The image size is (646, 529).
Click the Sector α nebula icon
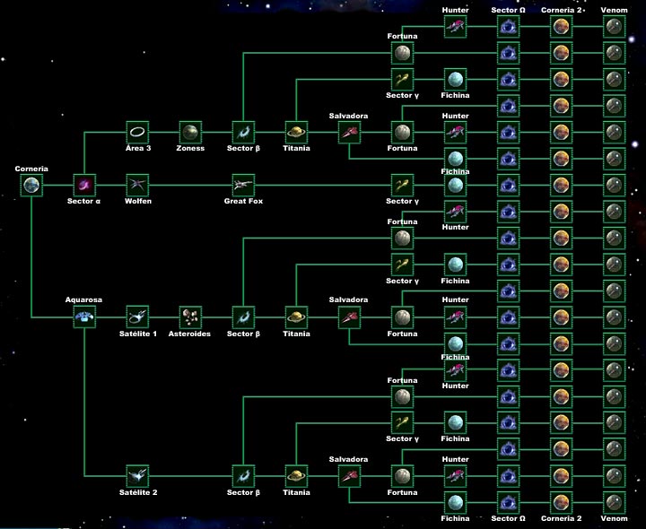click(84, 185)
